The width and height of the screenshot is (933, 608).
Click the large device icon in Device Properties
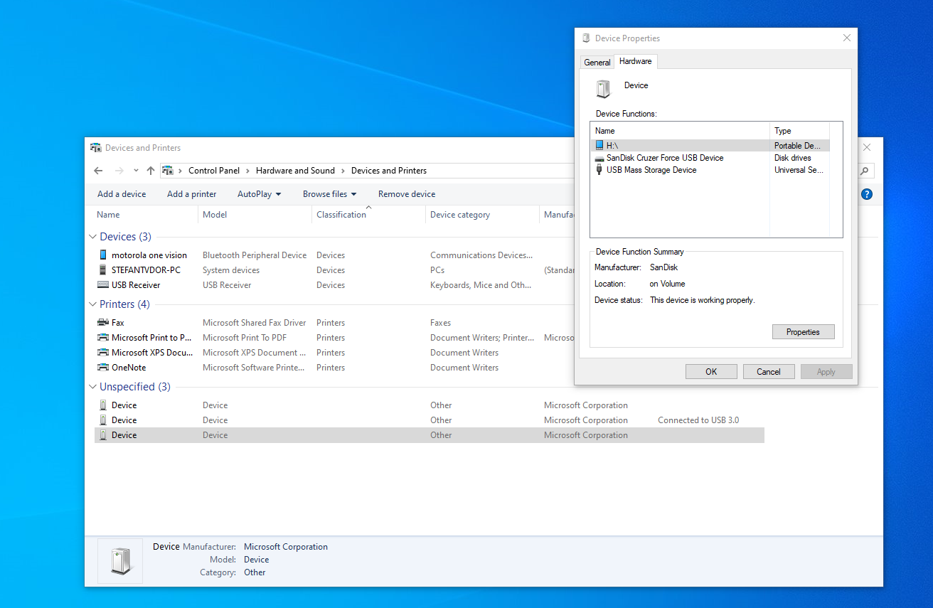tap(604, 88)
